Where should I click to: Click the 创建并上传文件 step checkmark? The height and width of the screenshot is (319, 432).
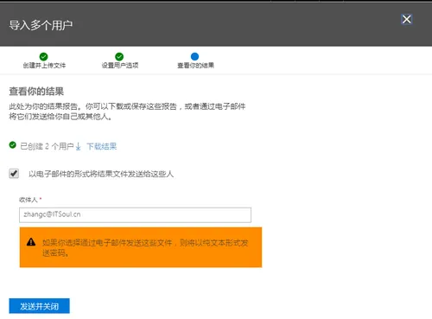pyautogui.click(x=43, y=56)
